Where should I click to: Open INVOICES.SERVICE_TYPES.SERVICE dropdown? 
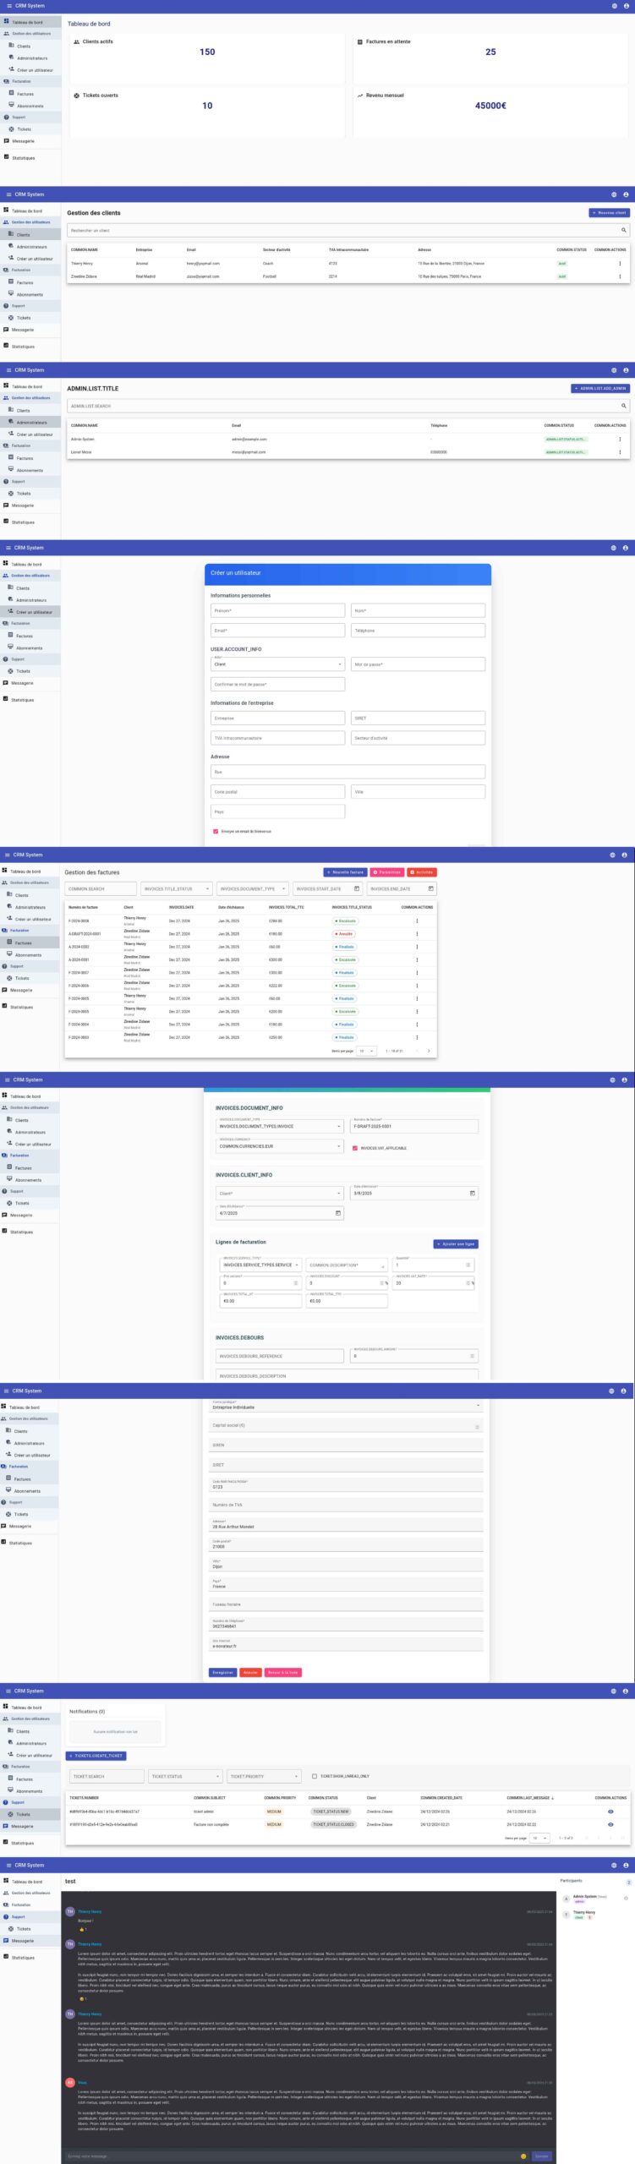(261, 1265)
